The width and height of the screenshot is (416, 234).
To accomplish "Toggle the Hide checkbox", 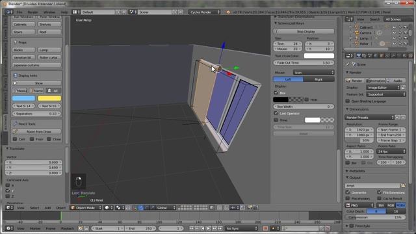I will 307,99.
